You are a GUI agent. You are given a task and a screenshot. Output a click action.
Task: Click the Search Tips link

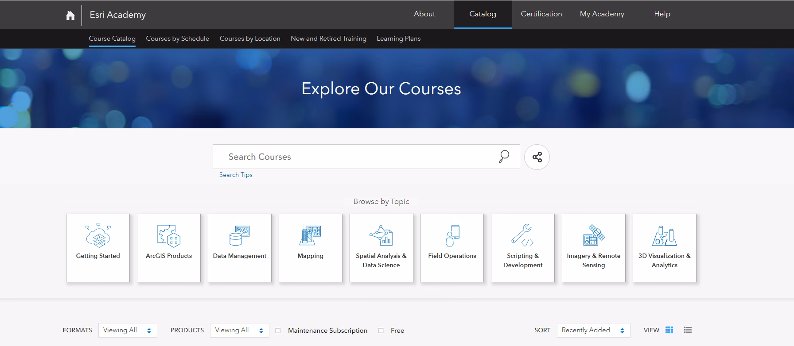(236, 175)
